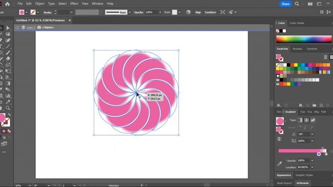Select the Type tool
Screen dimensions: 333x187
tap(1, 46)
